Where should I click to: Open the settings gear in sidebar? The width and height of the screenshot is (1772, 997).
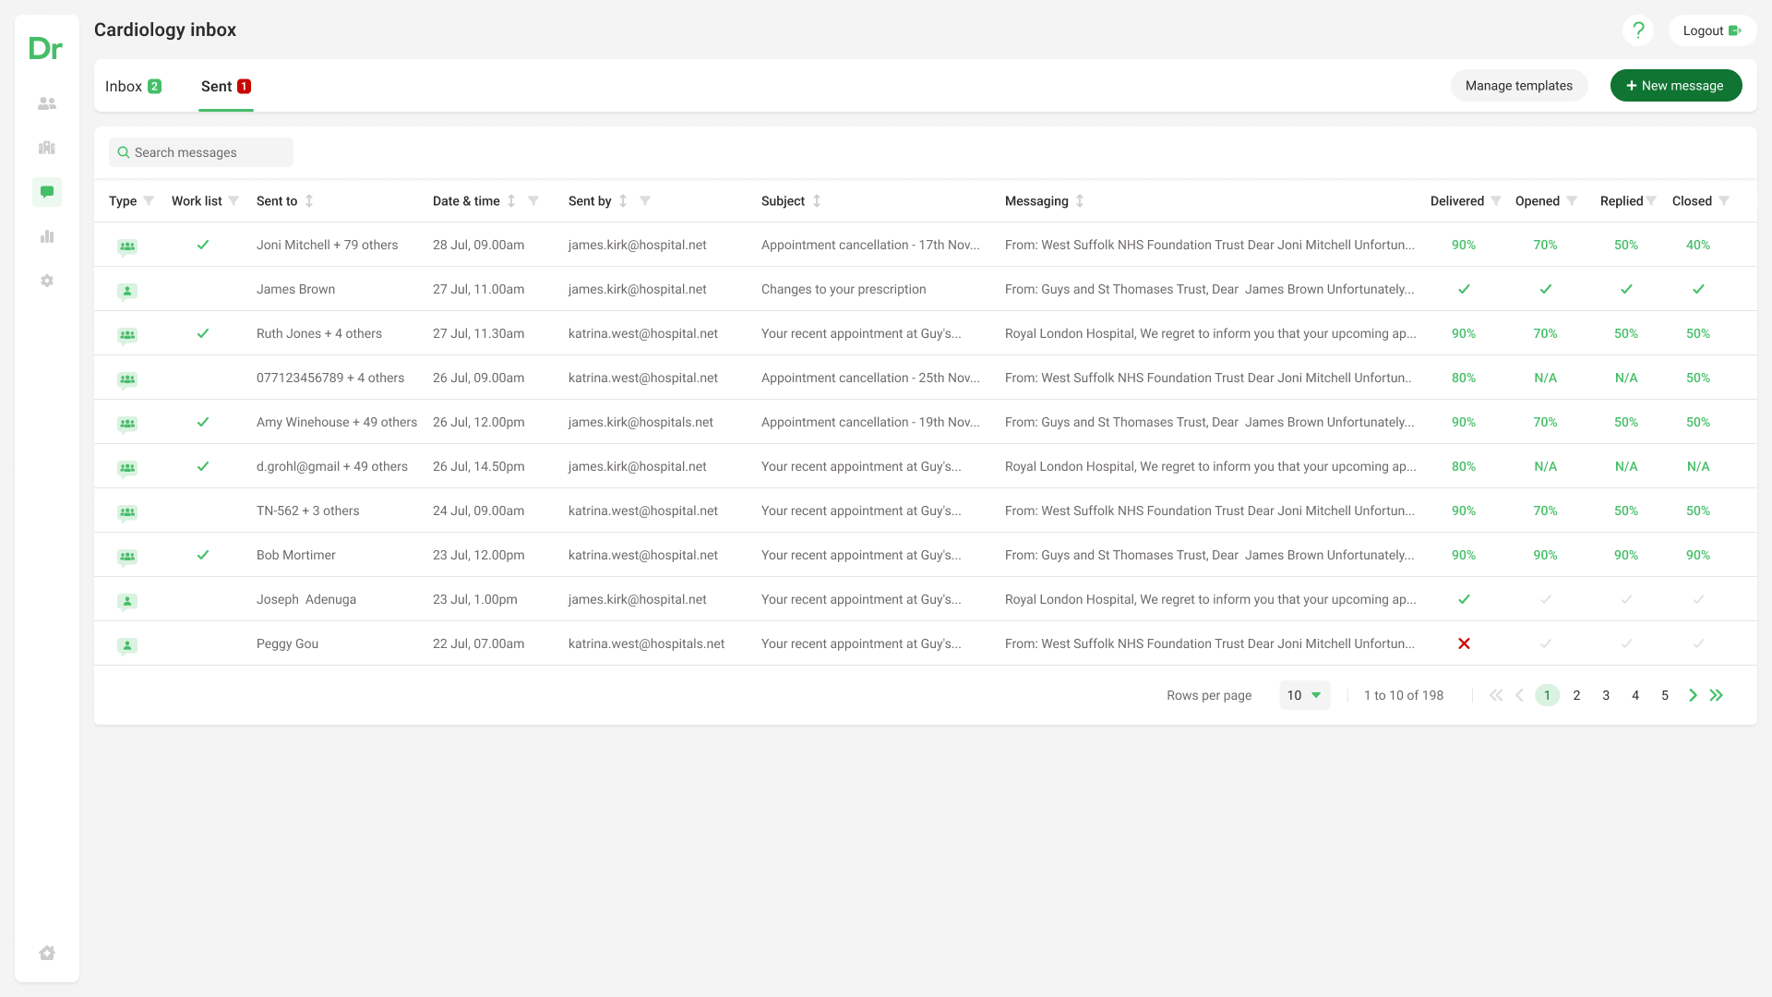tap(47, 281)
